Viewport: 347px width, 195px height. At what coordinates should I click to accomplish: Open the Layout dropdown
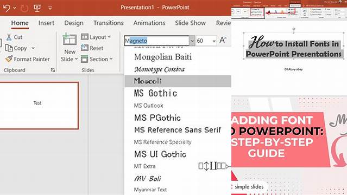point(96,37)
